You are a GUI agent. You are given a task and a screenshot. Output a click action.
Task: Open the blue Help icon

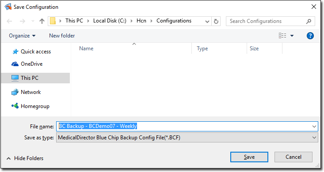click(x=310, y=36)
